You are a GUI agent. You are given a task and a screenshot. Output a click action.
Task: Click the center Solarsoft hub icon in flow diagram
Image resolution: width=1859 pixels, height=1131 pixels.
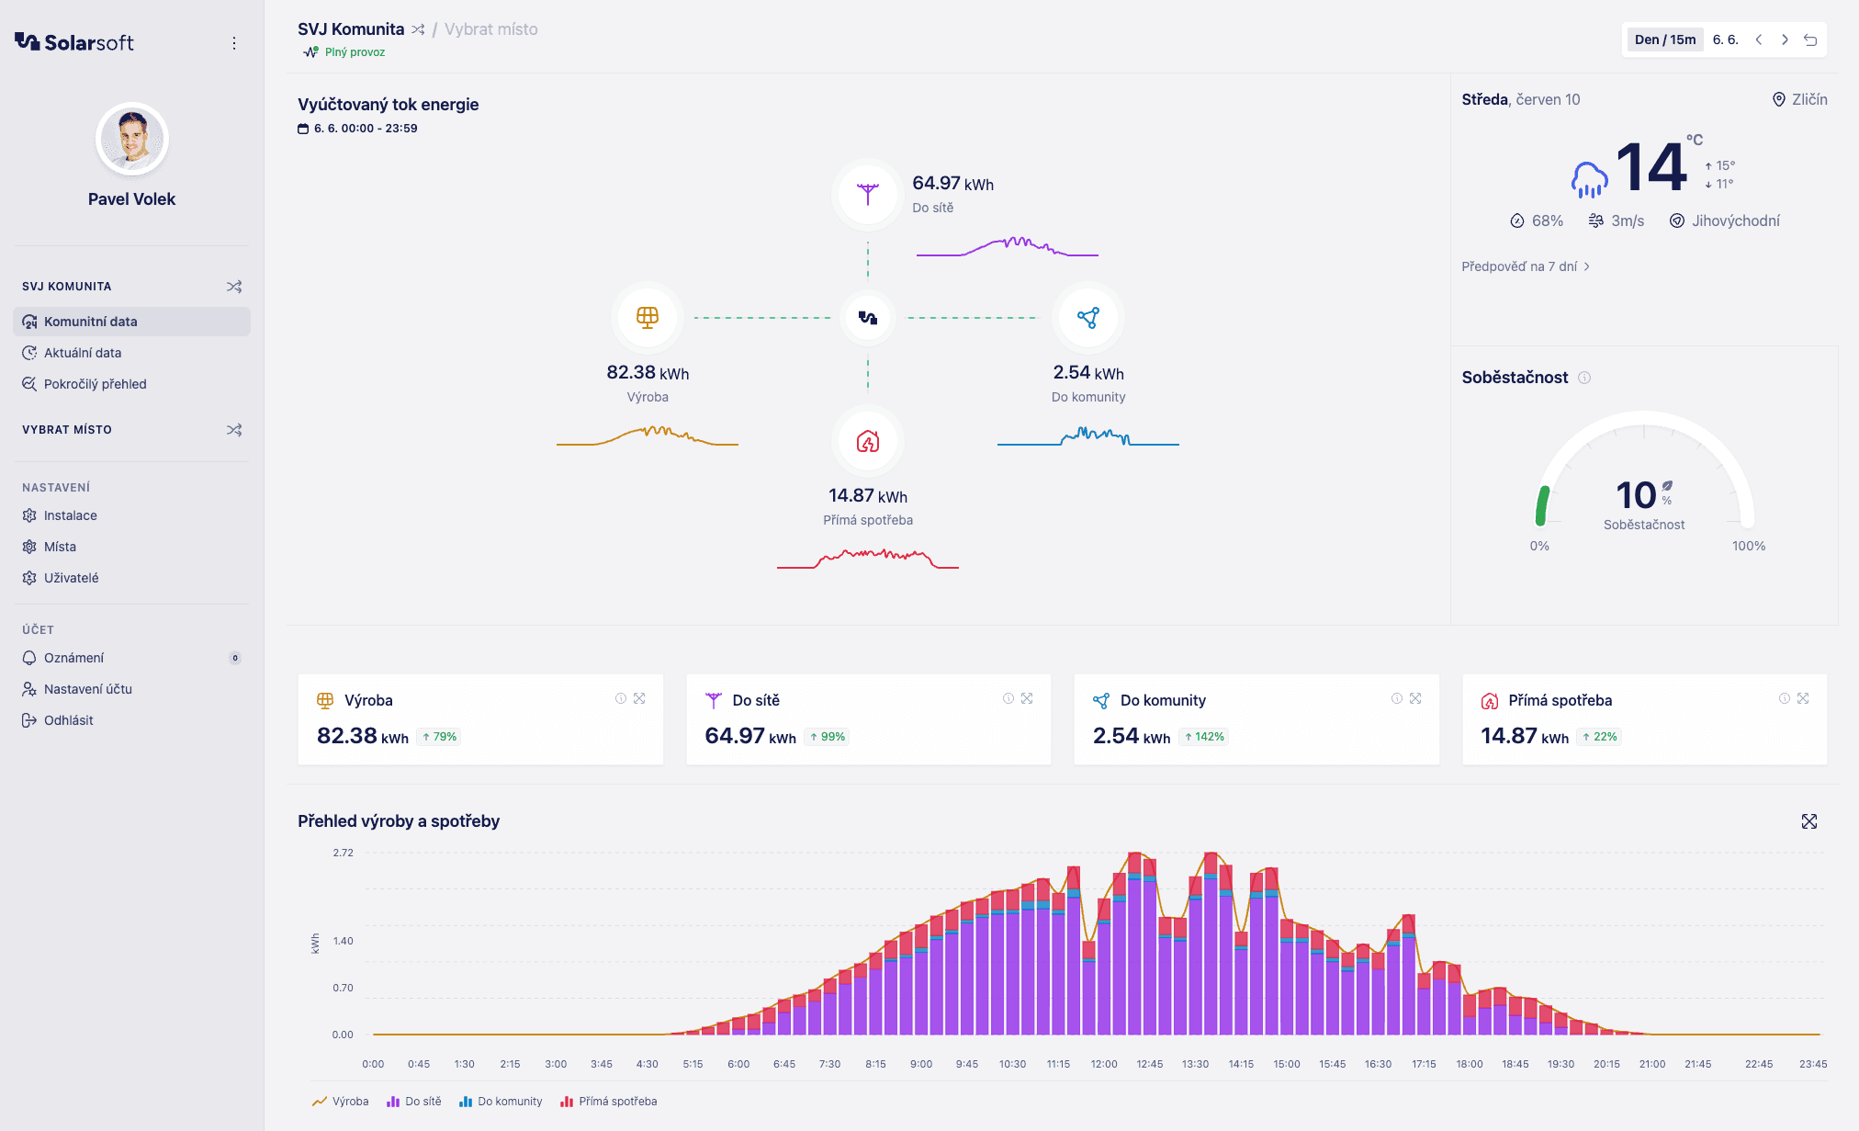click(868, 318)
